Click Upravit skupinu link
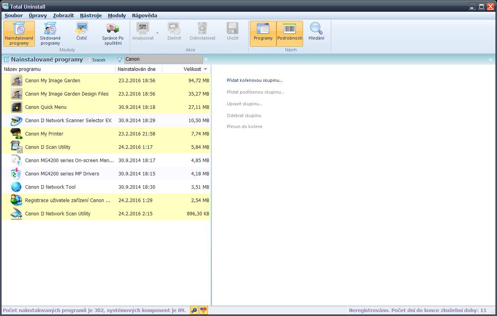 pos(244,104)
